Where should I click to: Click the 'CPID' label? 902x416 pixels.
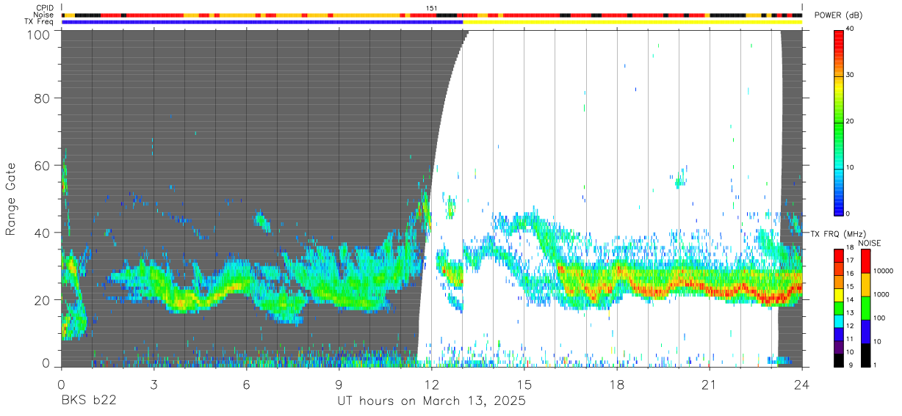[46, 8]
